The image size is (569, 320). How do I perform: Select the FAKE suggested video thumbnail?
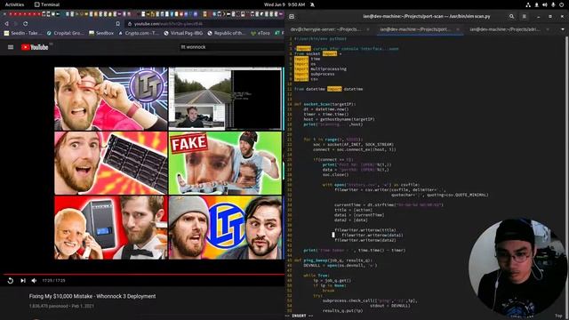pos(225,163)
